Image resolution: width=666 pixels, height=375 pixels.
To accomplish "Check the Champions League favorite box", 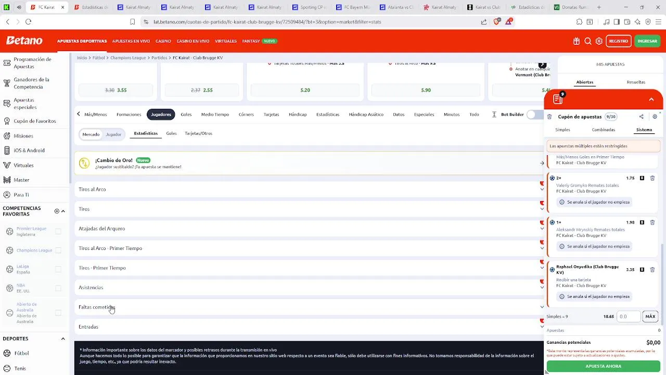I will click(x=58, y=251).
